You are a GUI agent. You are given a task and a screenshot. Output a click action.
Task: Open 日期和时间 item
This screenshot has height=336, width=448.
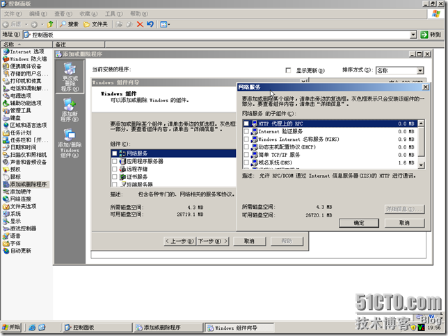point(19,147)
